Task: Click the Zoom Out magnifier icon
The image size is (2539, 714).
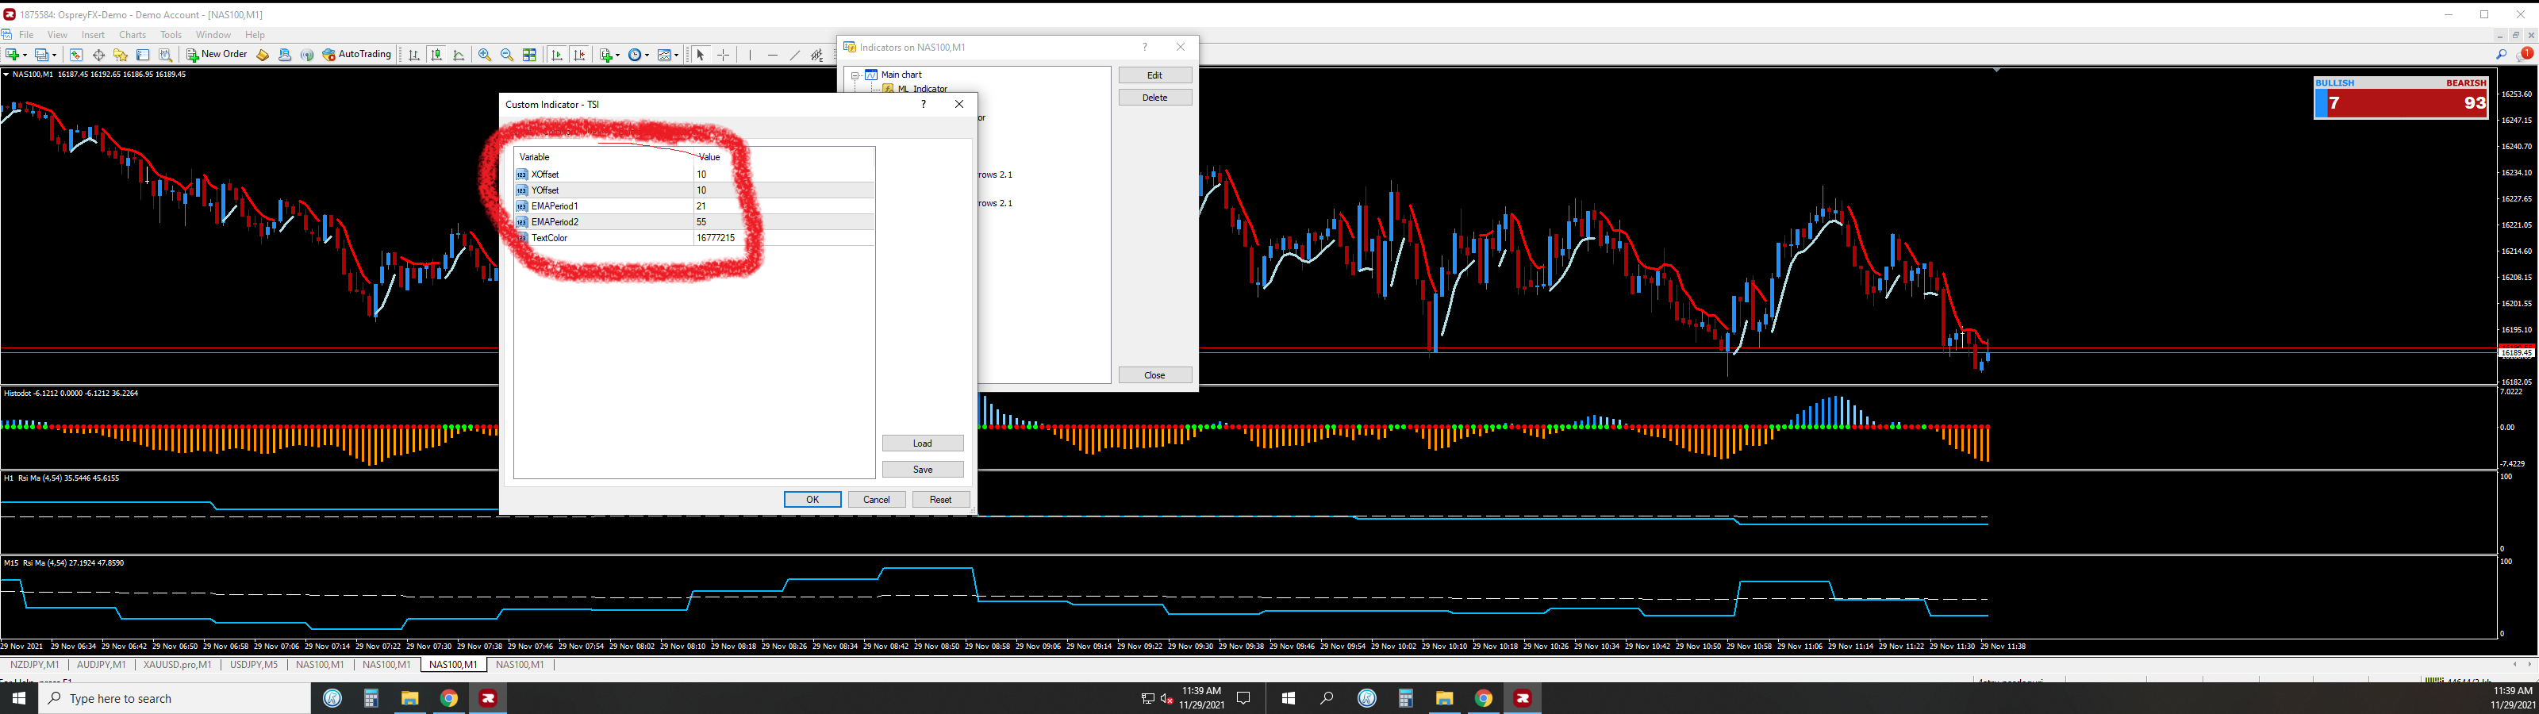Action: tap(507, 56)
